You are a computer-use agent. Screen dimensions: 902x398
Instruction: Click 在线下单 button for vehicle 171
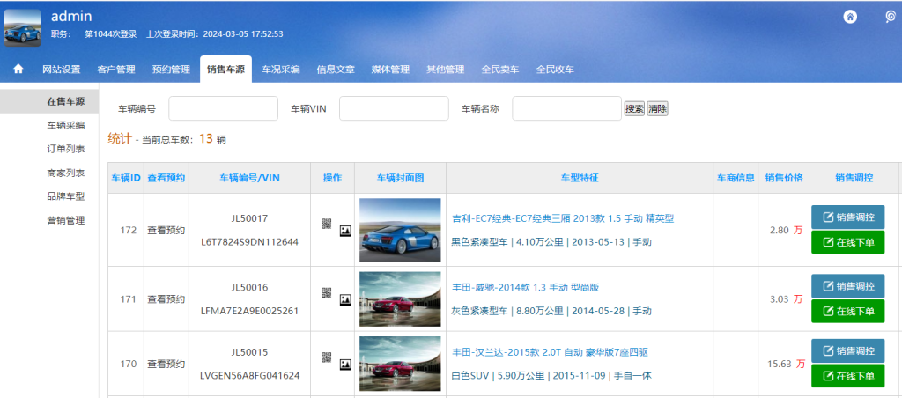point(848,311)
